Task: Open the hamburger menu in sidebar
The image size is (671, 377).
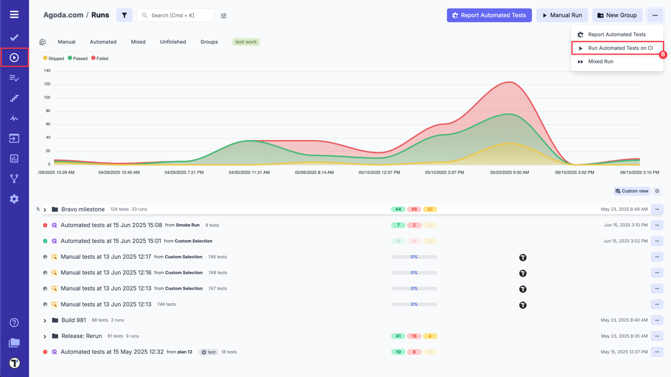Action: 14,15
